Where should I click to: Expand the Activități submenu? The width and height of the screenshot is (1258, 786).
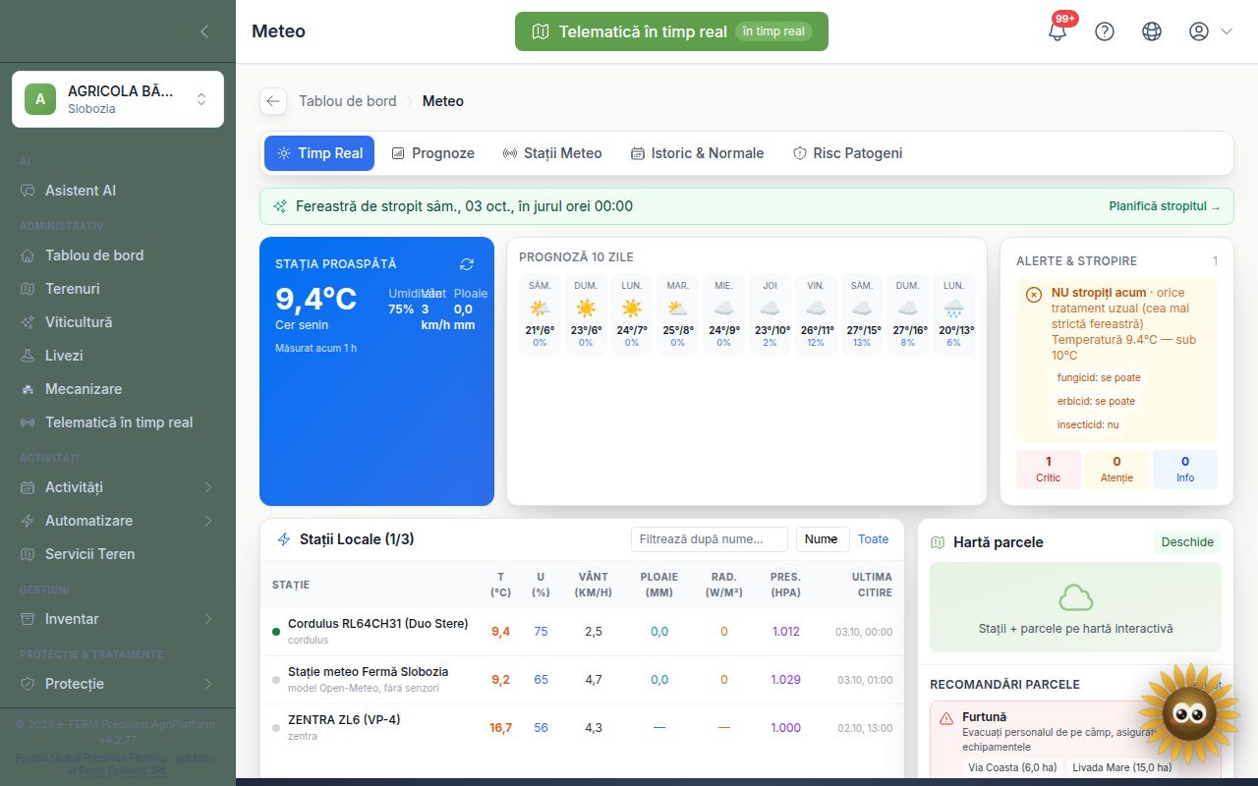pyautogui.click(x=118, y=487)
